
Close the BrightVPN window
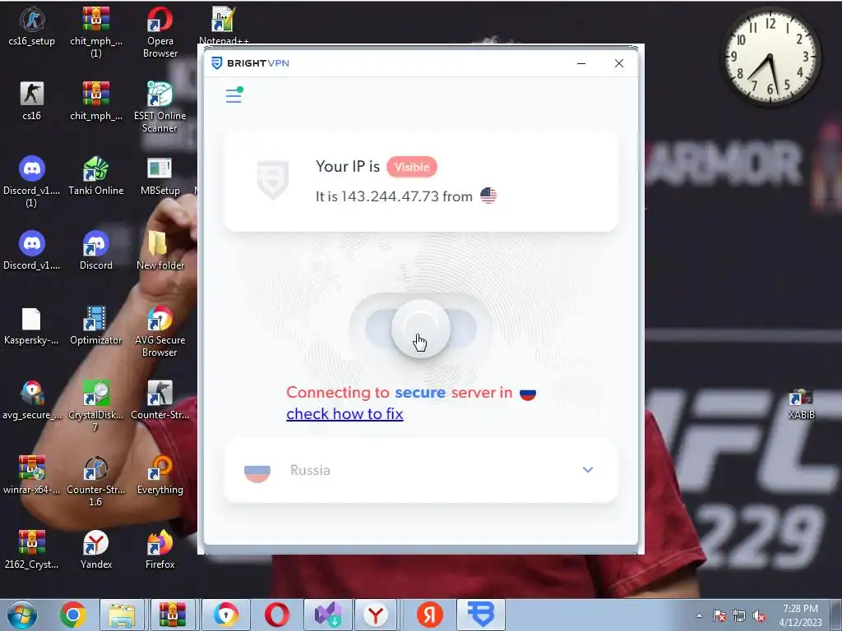coord(619,63)
